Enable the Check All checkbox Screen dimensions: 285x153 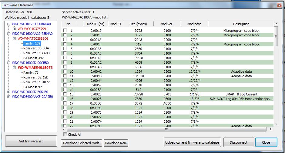coord(65,135)
